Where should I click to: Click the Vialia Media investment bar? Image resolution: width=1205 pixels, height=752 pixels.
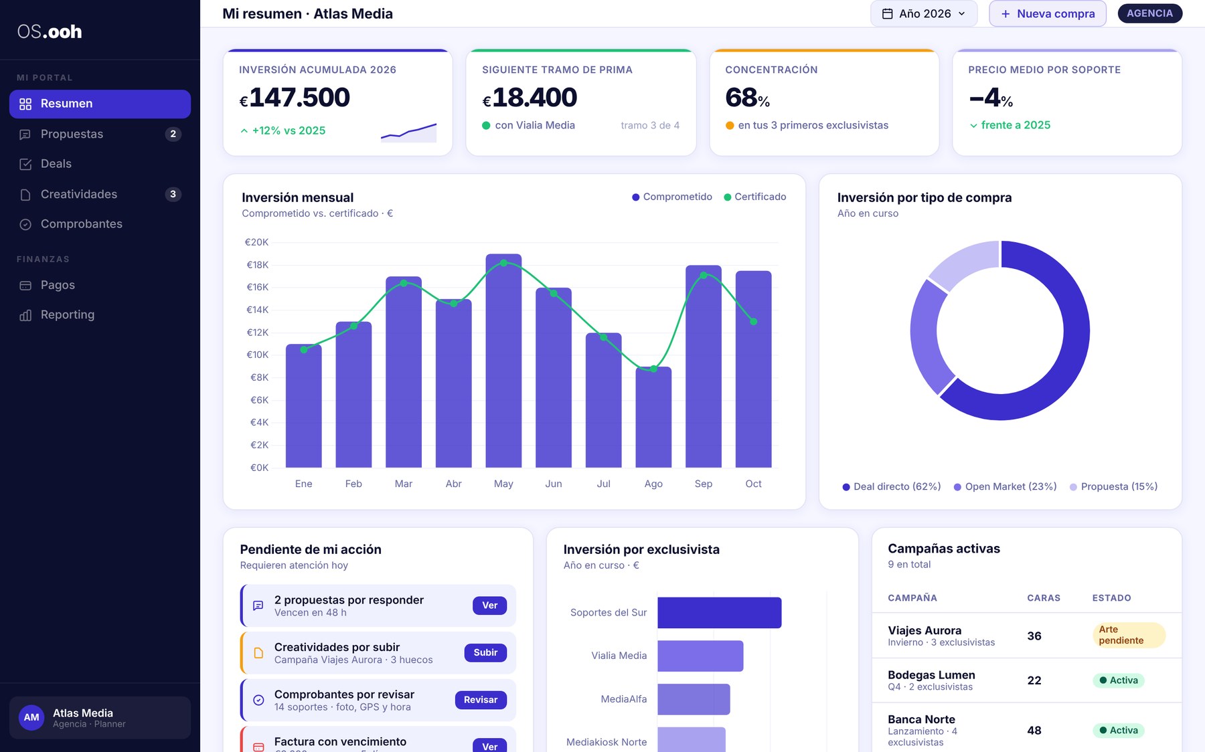pyautogui.click(x=700, y=656)
